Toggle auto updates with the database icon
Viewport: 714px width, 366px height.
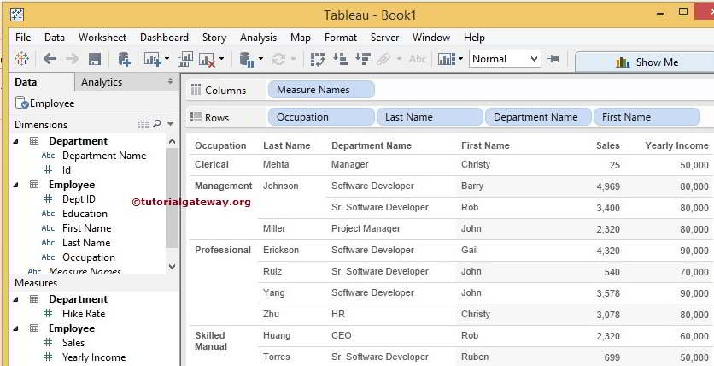click(246, 59)
